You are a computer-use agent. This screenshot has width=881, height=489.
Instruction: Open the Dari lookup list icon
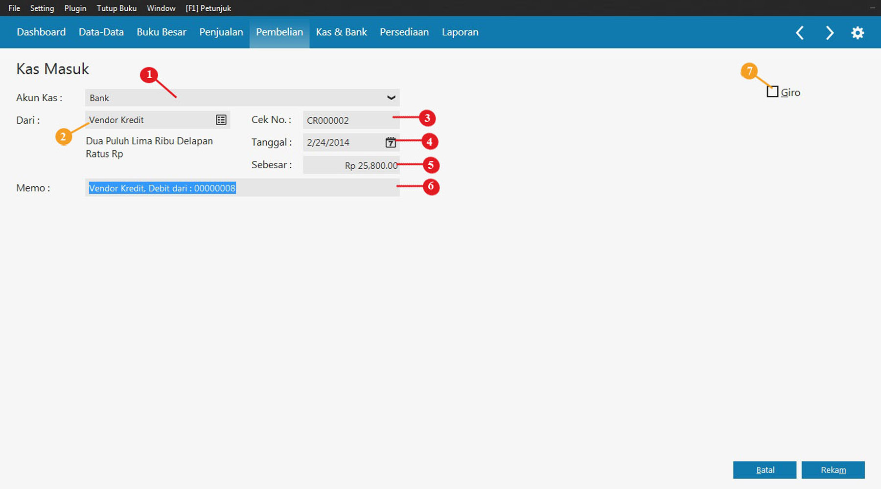click(221, 120)
